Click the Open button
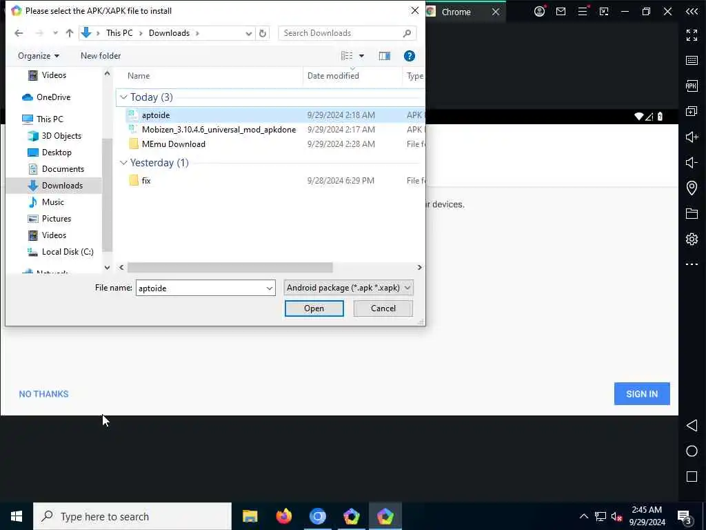The height and width of the screenshot is (530, 706). point(314,308)
